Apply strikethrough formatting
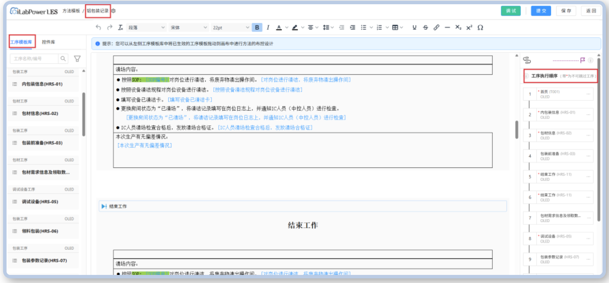 (425, 27)
